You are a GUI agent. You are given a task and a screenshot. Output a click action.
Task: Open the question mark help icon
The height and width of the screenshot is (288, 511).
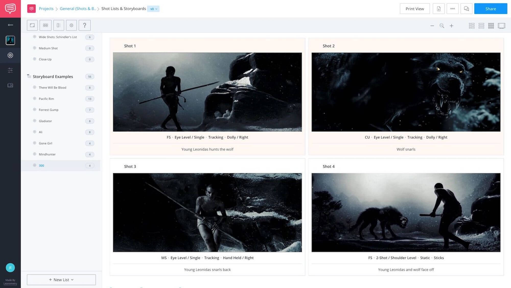(x=85, y=25)
